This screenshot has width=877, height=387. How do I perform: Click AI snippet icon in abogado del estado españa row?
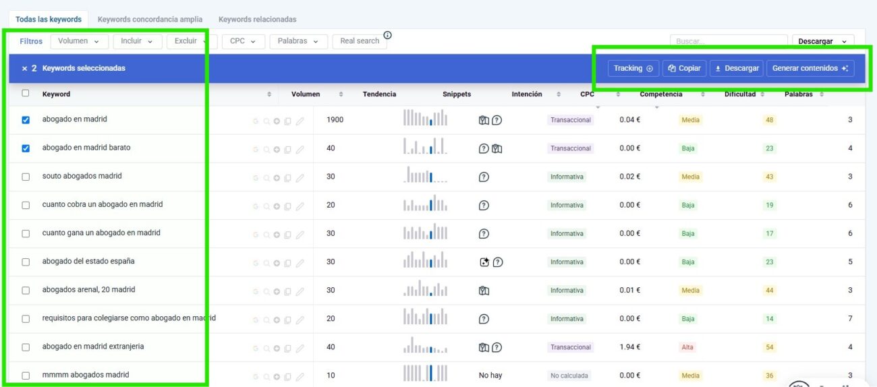(x=484, y=262)
